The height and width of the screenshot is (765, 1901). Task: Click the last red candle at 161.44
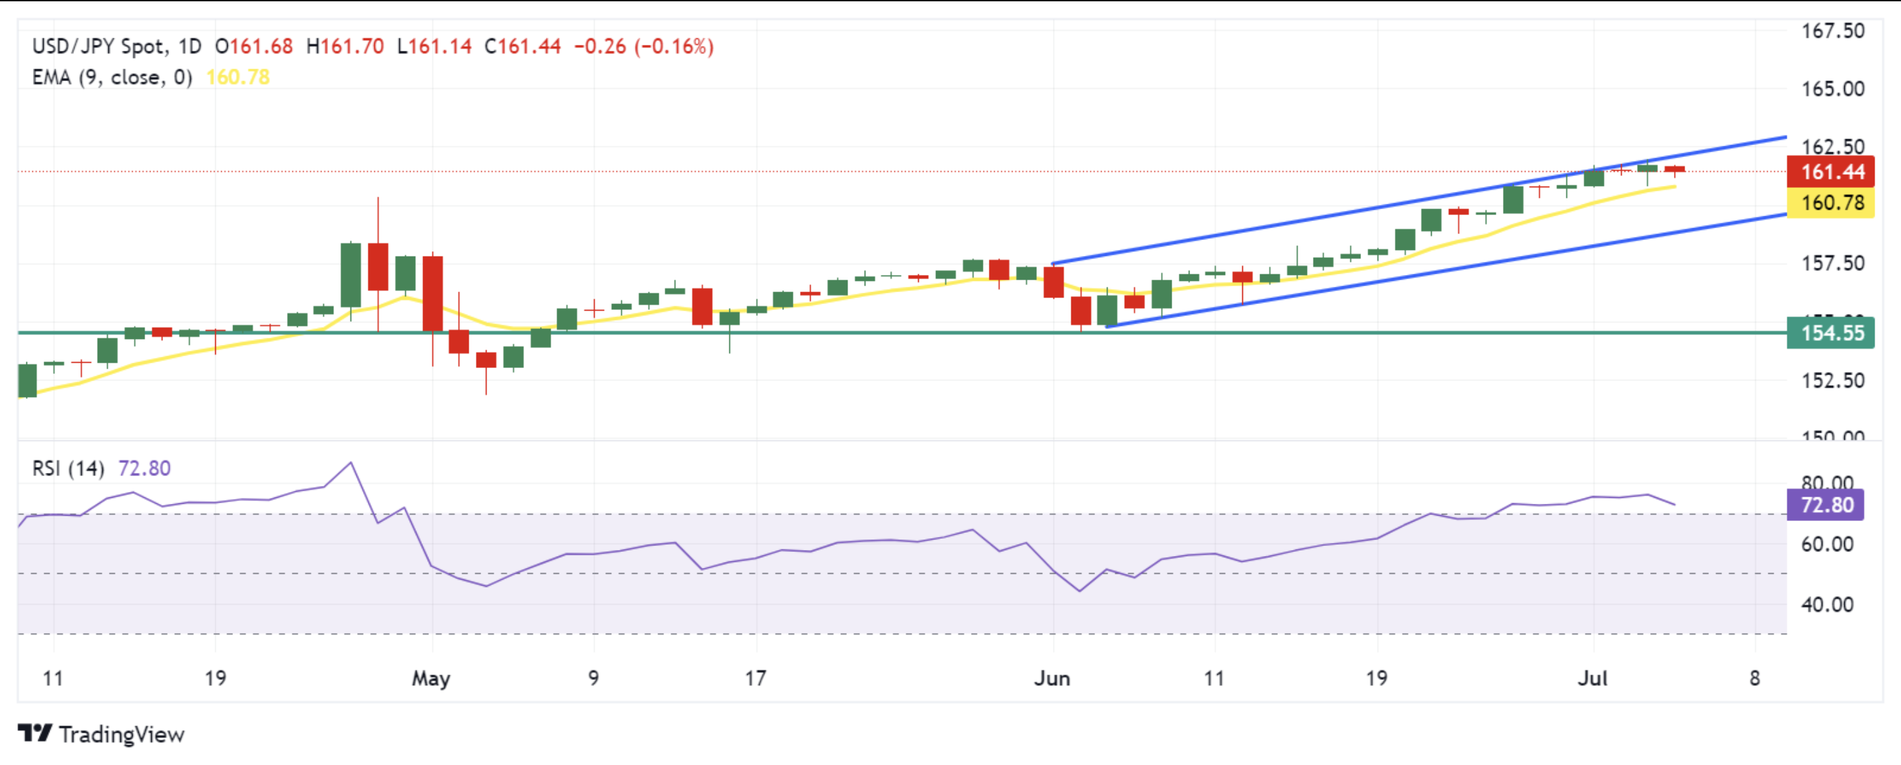click(1675, 169)
